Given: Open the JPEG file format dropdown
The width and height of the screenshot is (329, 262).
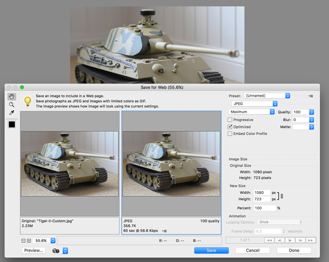Looking at the screenshot, I should point(253,103).
